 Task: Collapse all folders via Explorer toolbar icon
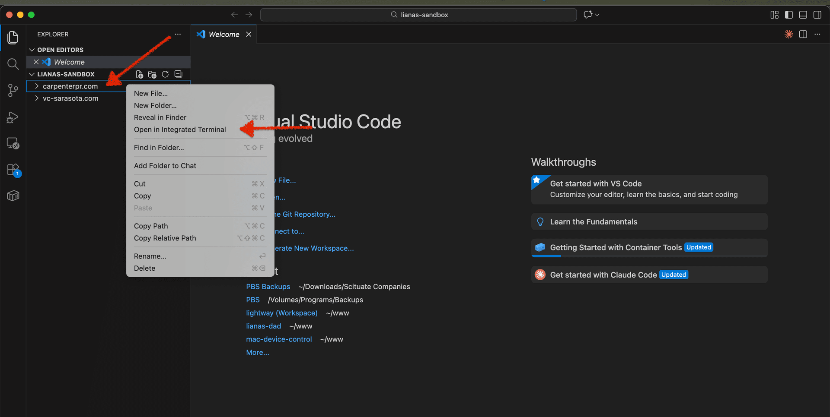pos(178,74)
